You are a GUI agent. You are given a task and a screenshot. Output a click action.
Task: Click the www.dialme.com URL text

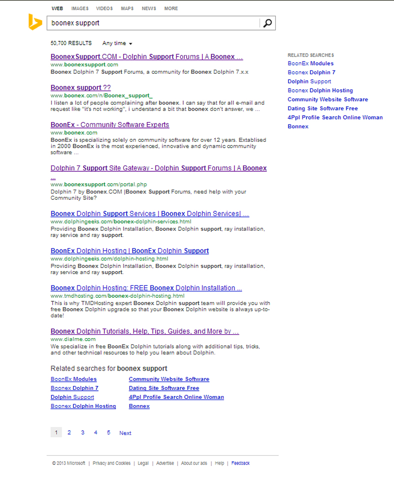(x=73, y=339)
